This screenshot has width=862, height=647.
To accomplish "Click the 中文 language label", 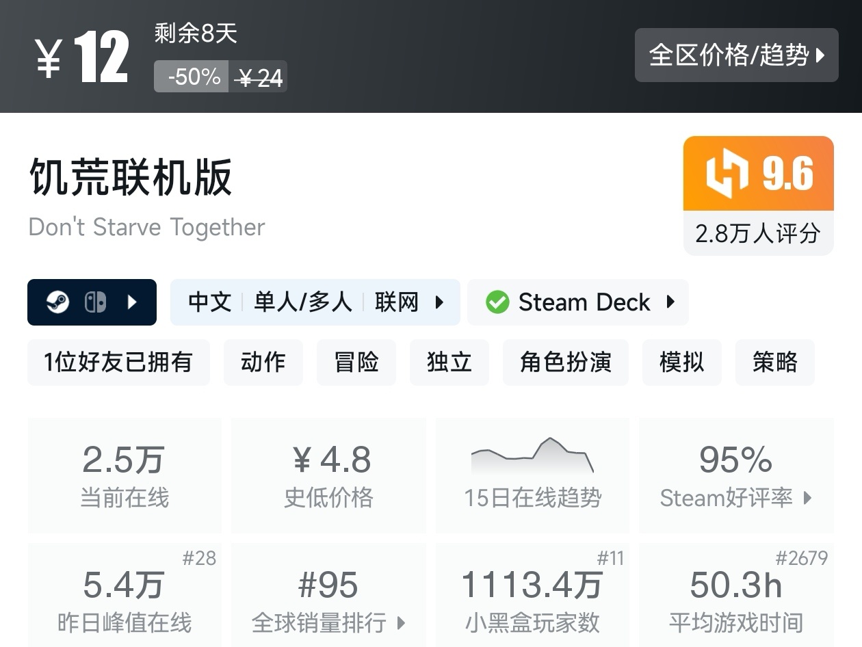I will point(209,302).
